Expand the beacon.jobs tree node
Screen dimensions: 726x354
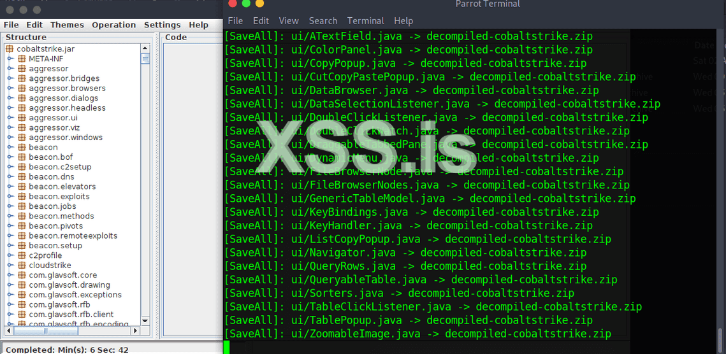click(x=10, y=206)
